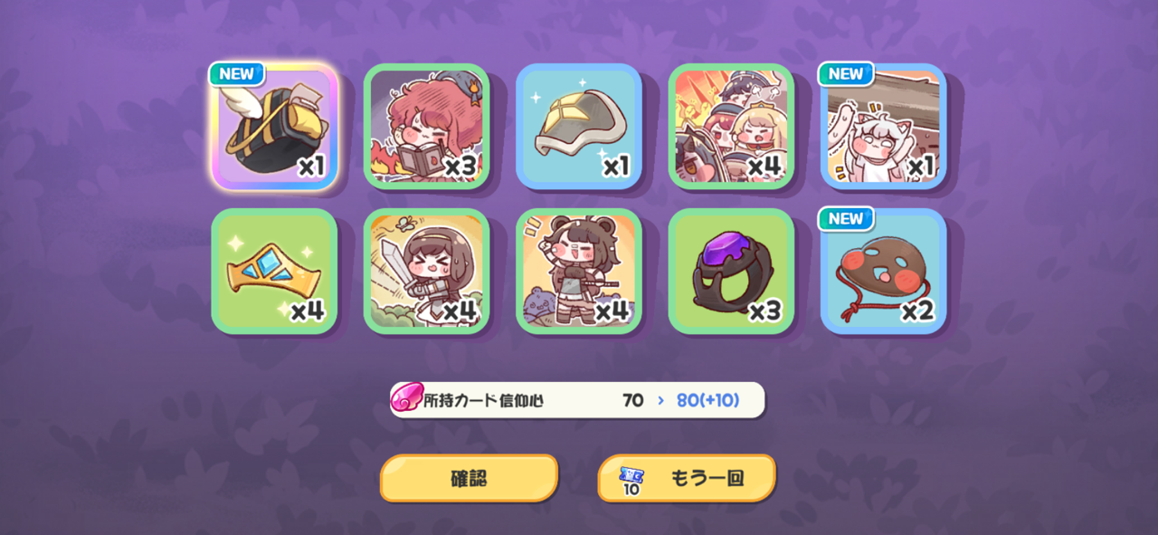Select the brown mask with red cheeks

coord(883,271)
